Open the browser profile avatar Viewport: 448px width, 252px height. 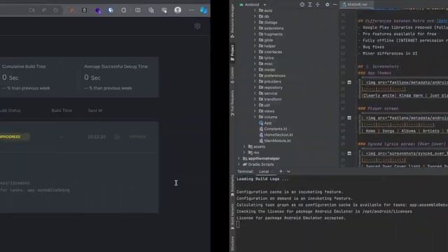coord(178,10)
